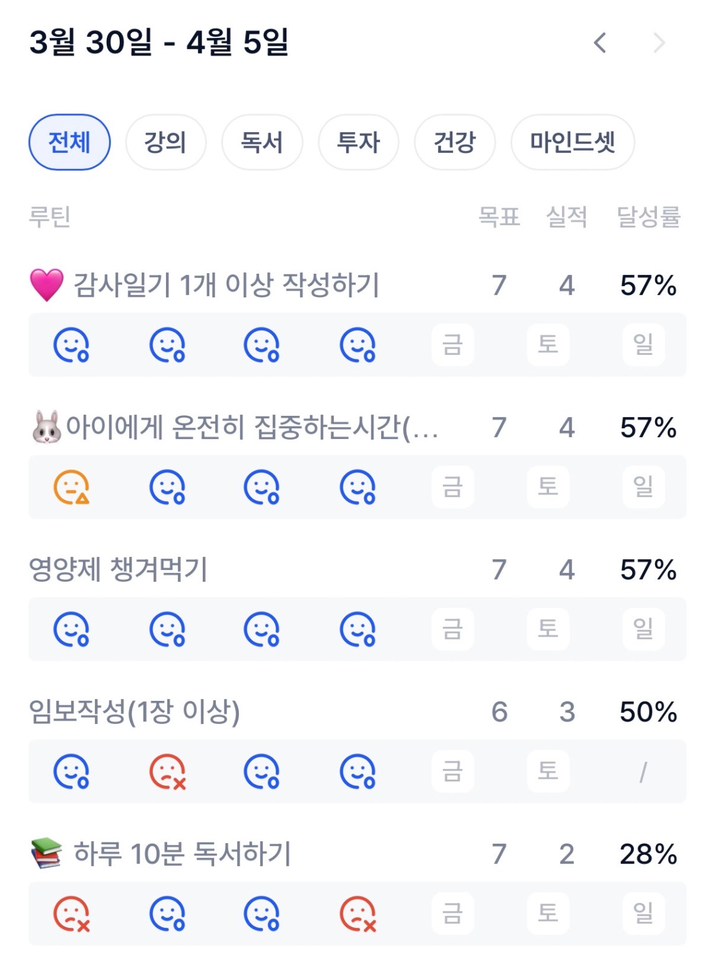This screenshot has width=715, height=974.
Task: Open the 임보작성(1장 이상) routine
Action: 135,711
